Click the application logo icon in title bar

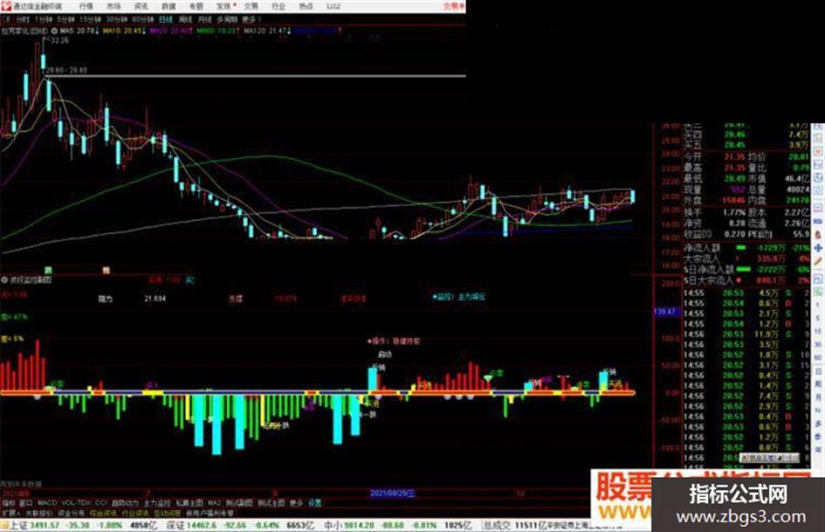(6, 6)
